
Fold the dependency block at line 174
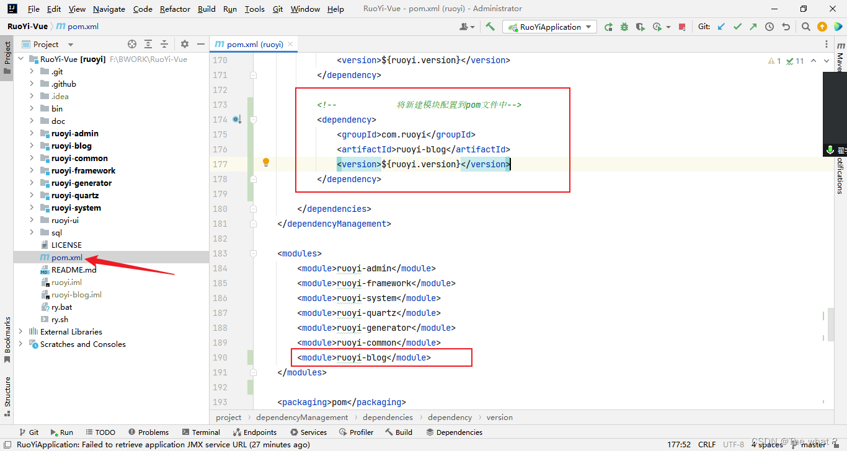pyautogui.click(x=253, y=120)
